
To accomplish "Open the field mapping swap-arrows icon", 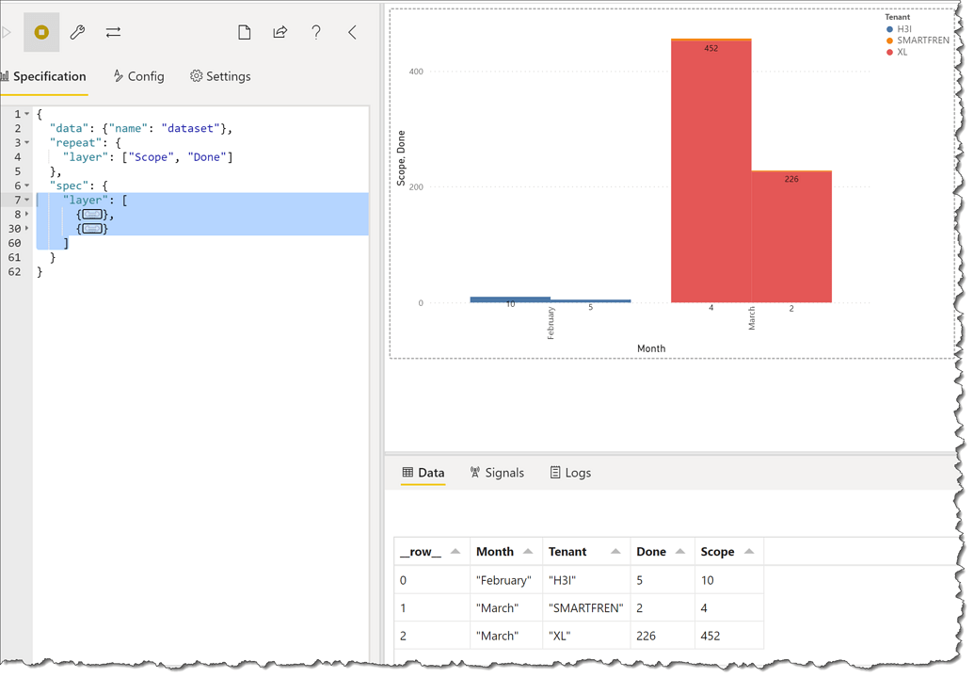I will coord(113,33).
